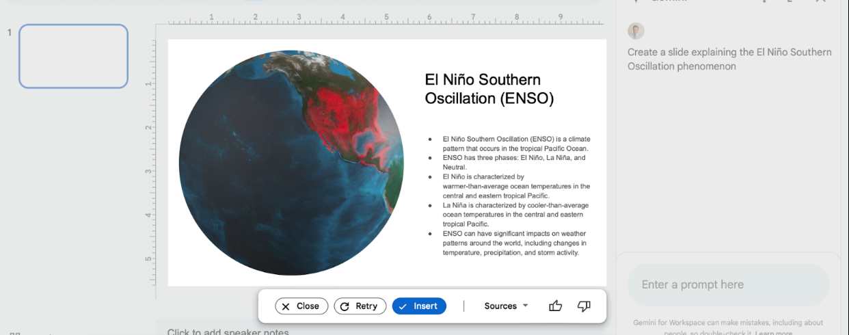This screenshot has height=335, width=849.
Task: Expand the Sources dropdown
Action: click(x=506, y=306)
